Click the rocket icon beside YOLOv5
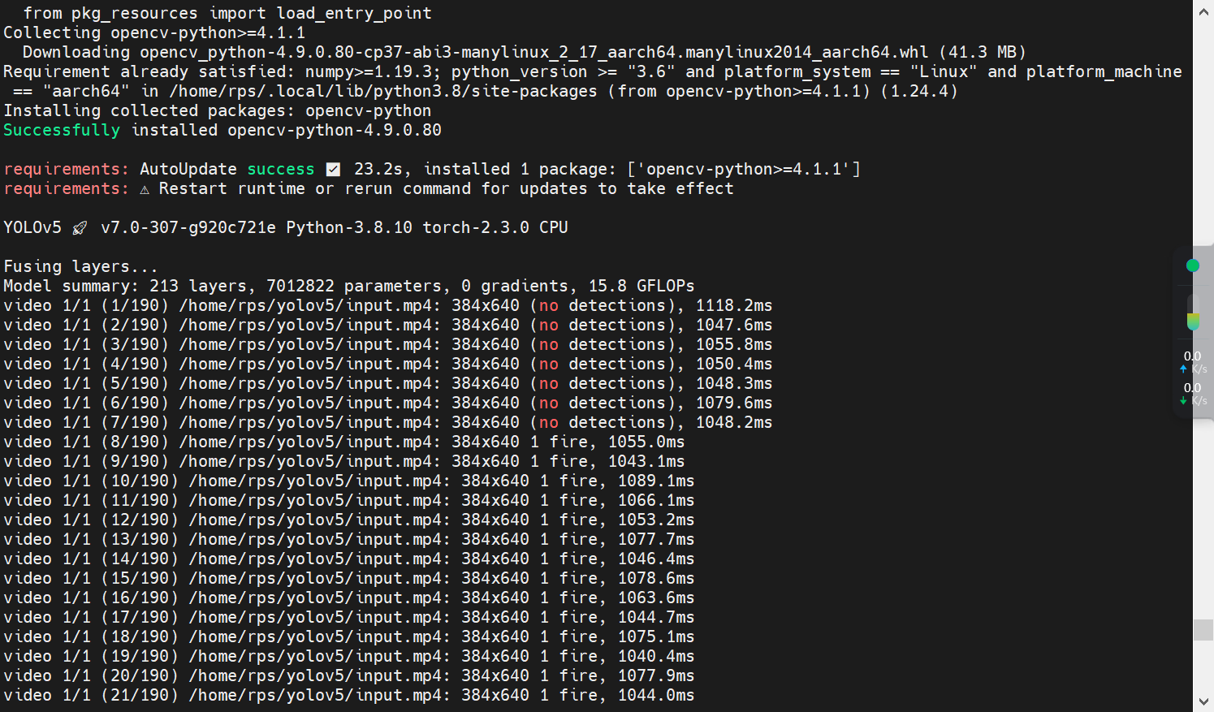The image size is (1214, 712). point(80,228)
